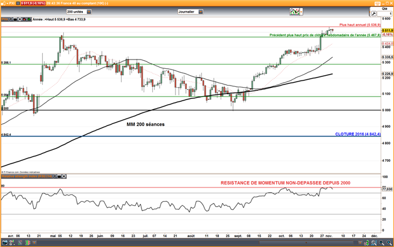Zoom in using the last magnifier icon
This screenshot has width=394, height=247.
[389, 242]
